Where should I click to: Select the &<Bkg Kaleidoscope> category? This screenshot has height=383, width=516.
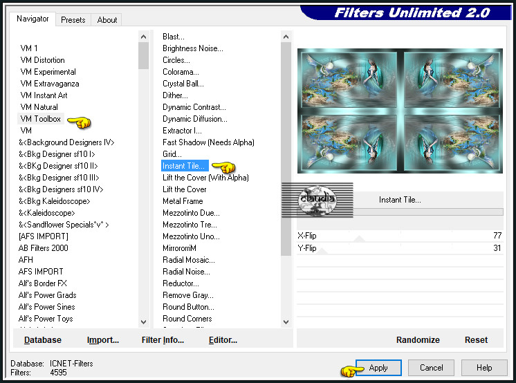coord(55,201)
